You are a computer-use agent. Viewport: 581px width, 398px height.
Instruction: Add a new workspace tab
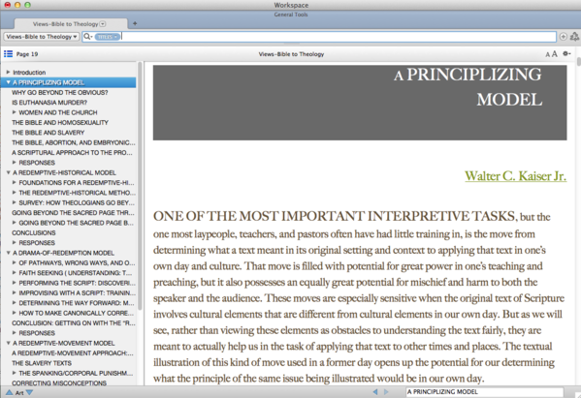tap(135, 23)
